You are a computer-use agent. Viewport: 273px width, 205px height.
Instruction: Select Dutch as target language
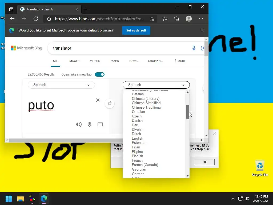tap(136, 134)
